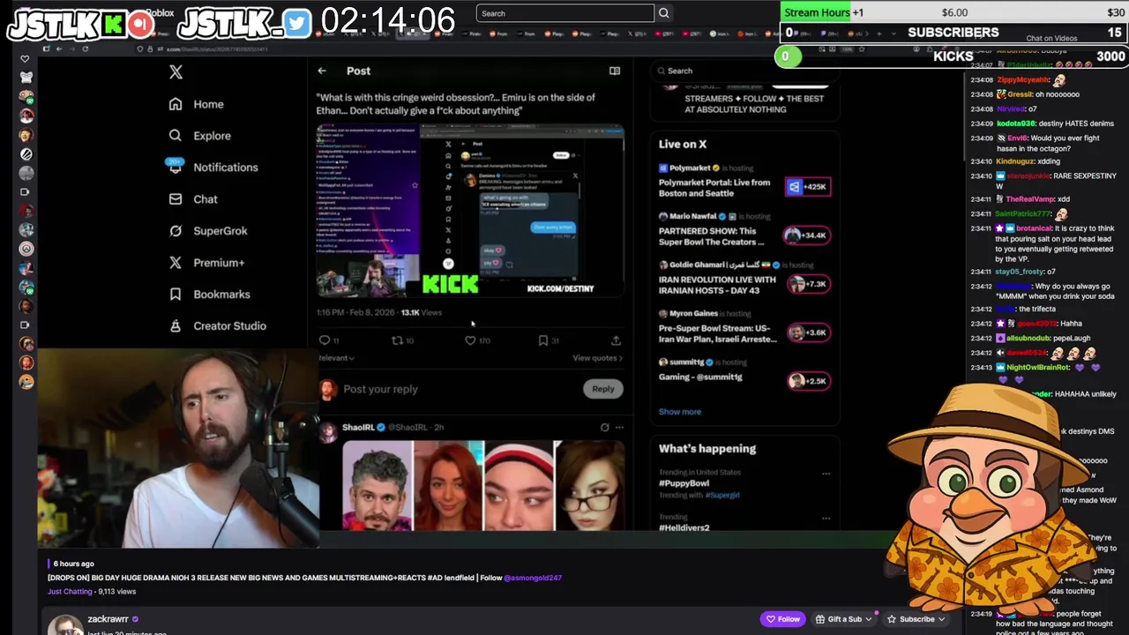1129x635 pixels.
Task: Open more options for #Helldivers2 trend
Action: point(826,518)
